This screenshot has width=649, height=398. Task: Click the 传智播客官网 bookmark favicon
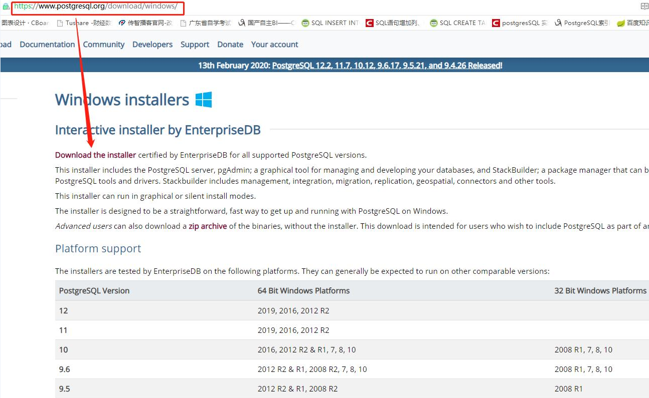122,23
